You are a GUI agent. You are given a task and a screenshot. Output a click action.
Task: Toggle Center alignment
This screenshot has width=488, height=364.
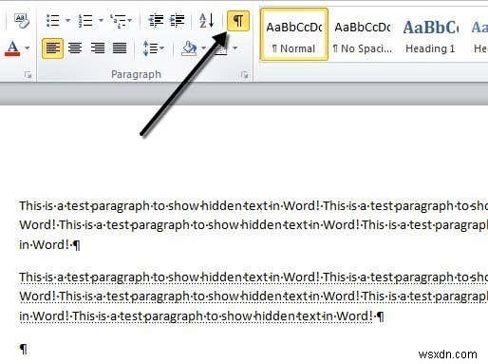point(75,48)
